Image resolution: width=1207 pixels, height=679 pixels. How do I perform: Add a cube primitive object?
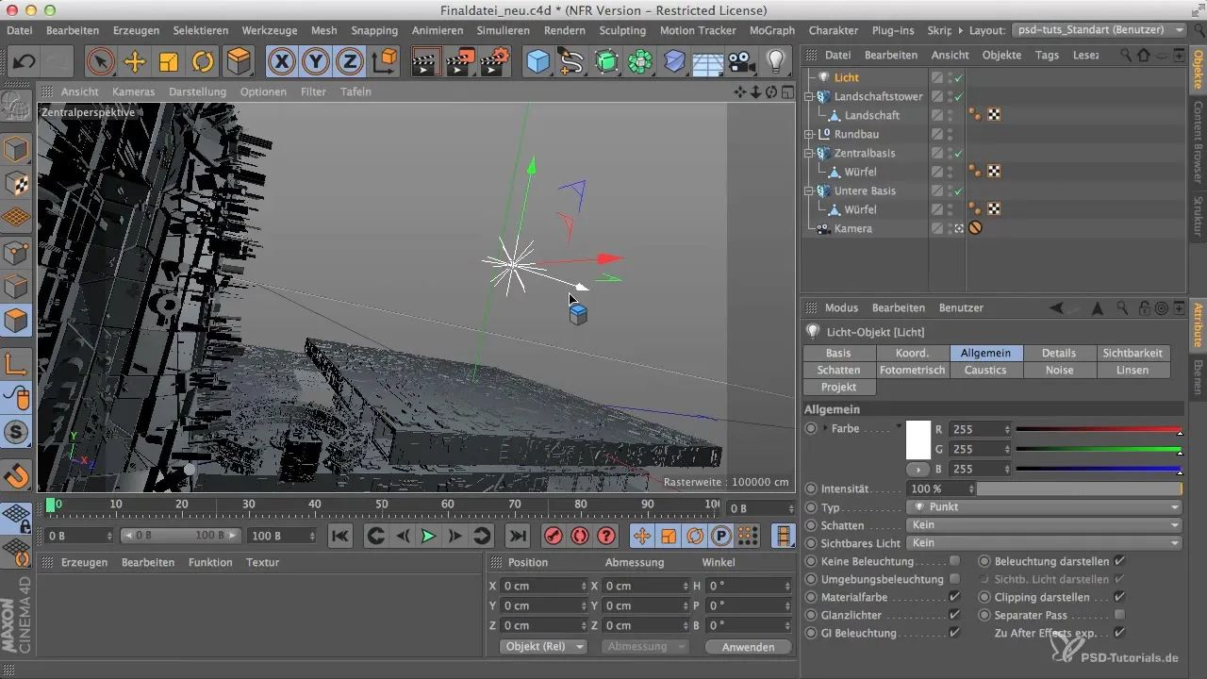coord(537,62)
